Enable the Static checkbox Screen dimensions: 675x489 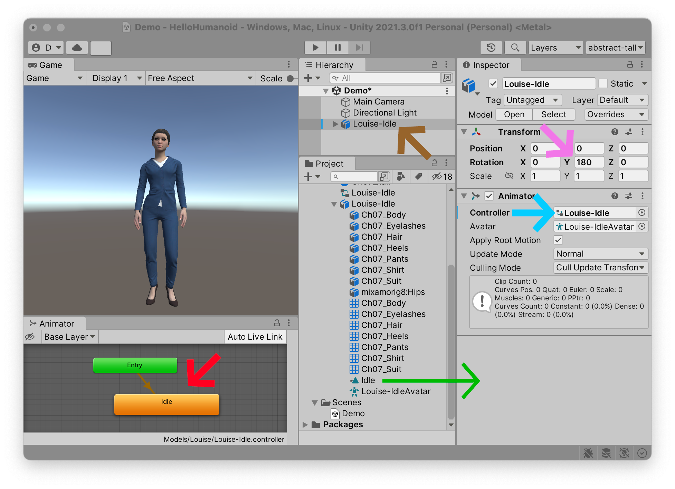[603, 83]
